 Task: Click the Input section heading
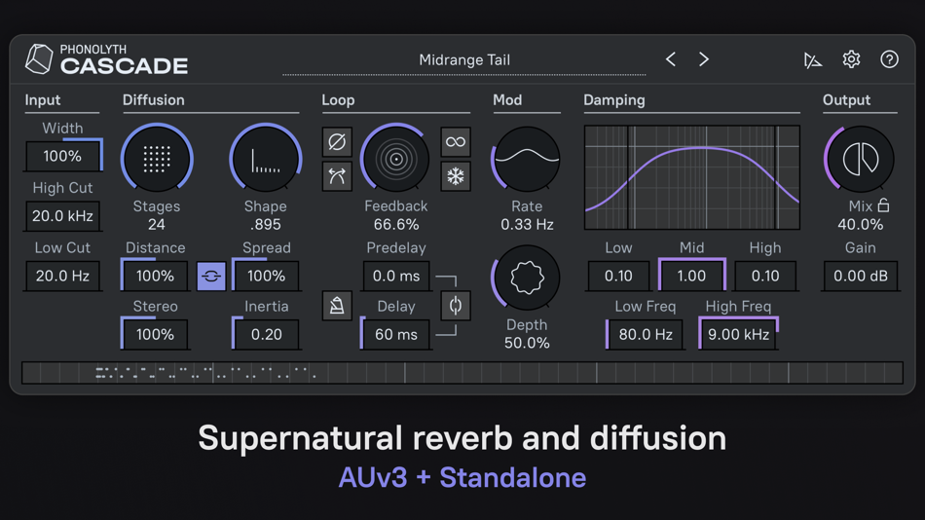(43, 99)
